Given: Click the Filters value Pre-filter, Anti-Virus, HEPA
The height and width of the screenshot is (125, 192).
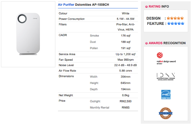Looking at the screenshot, I should point(125,27).
